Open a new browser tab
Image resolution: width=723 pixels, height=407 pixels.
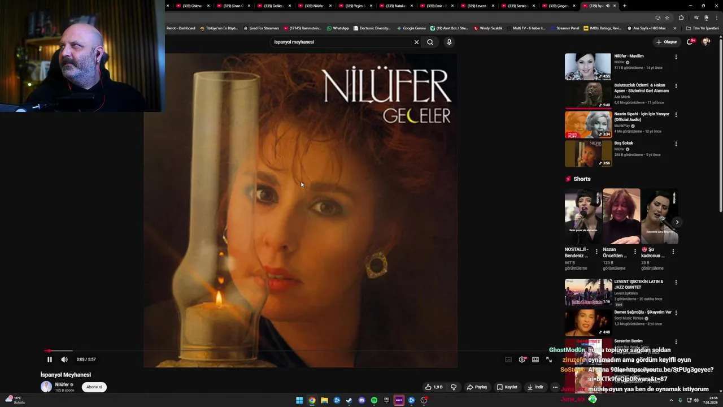click(624, 6)
